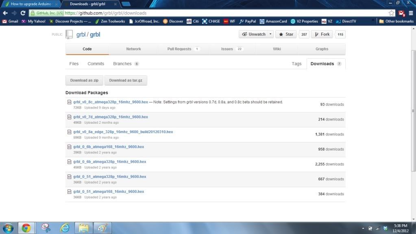Switch to the Files subtab
This screenshot has width=416, height=234.
click(x=74, y=64)
